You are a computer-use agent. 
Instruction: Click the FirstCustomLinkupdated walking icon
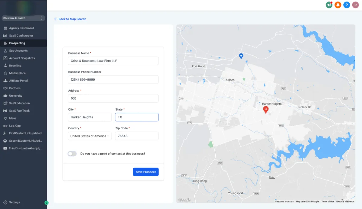pos(5,133)
